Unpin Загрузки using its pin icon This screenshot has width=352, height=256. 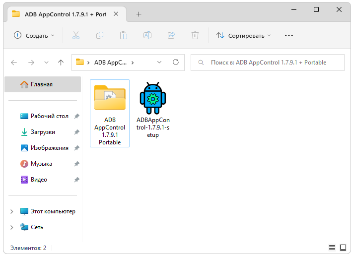77,132
